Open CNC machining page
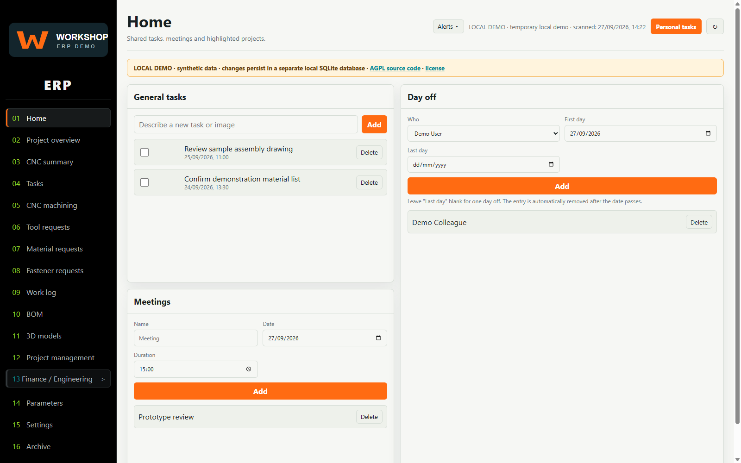 pyautogui.click(x=58, y=205)
